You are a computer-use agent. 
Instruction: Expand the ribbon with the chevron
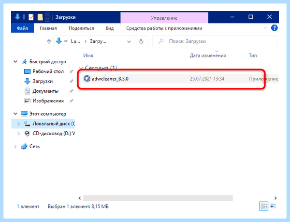click(x=265, y=28)
